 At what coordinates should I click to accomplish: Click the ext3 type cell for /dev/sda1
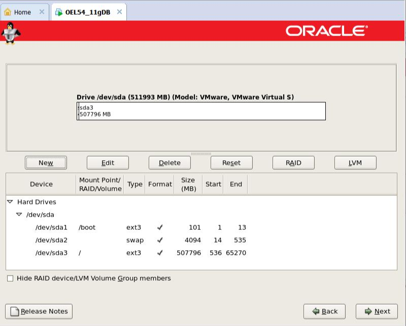click(133, 227)
